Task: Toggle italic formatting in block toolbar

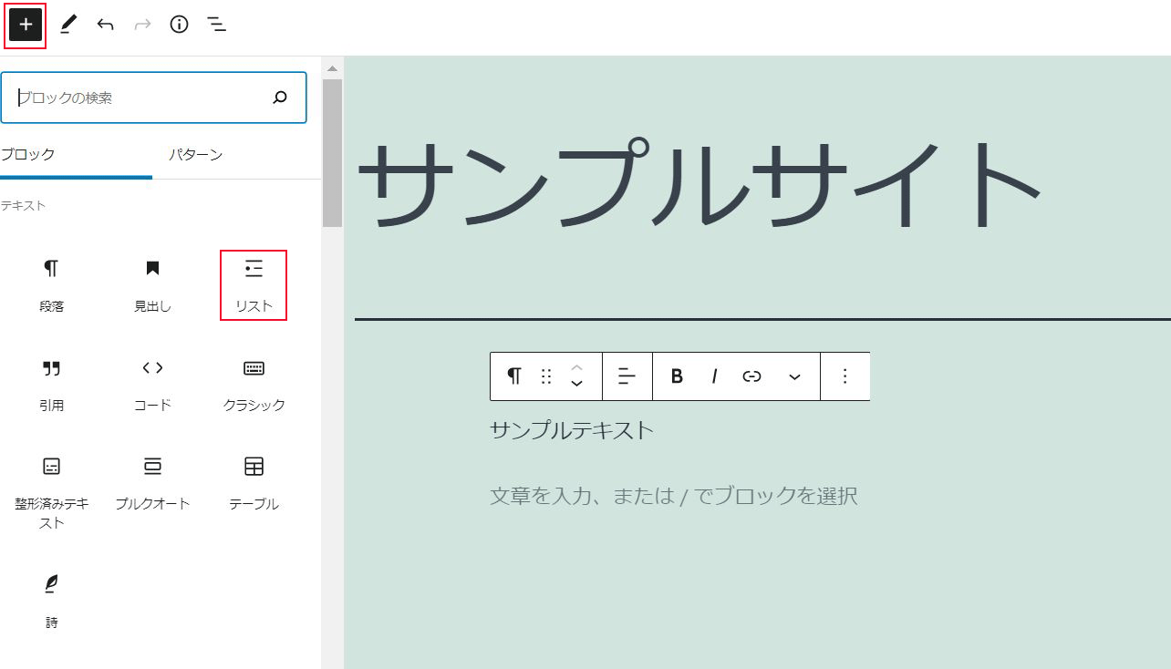Action: [x=714, y=376]
